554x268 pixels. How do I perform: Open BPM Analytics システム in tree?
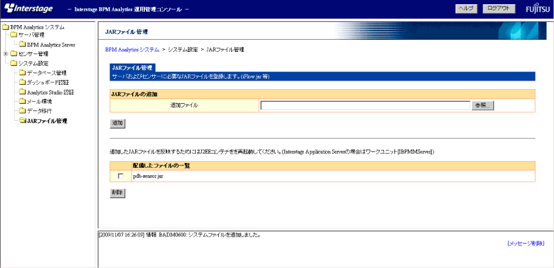pos(37,27)
